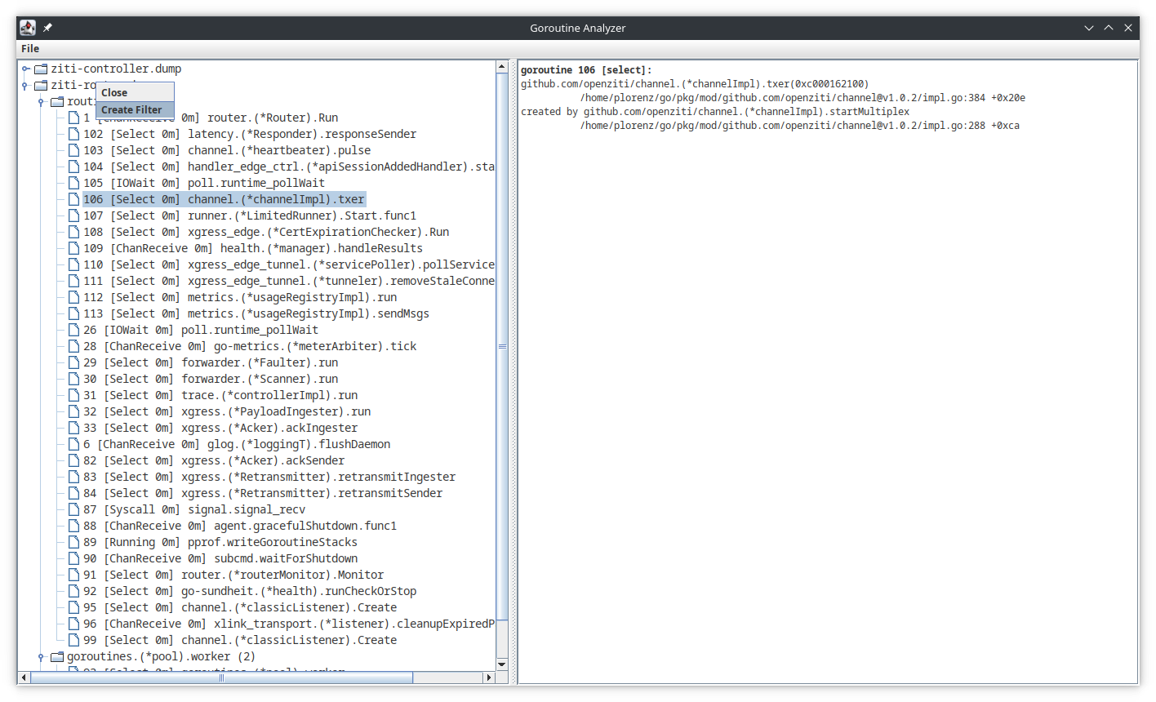Click the file icon of goroutine 103
The image size is (1156, 702).
[73, 150]
